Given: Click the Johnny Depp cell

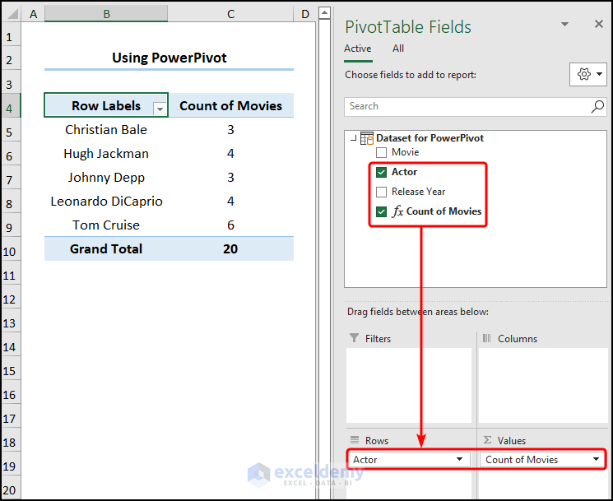Looking at the screenshot, I should pos(106,178).
